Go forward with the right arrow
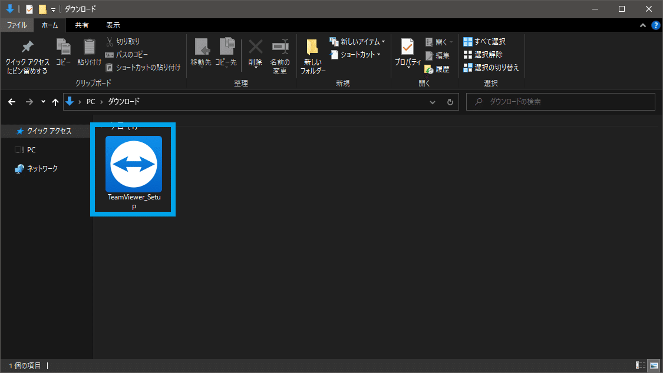The height and width of the screenshot is (373, 663). [29, 102]
